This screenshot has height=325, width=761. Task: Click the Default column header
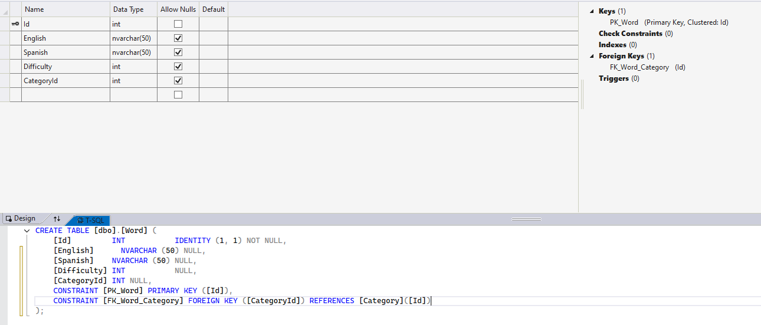(x=214, y=9)
